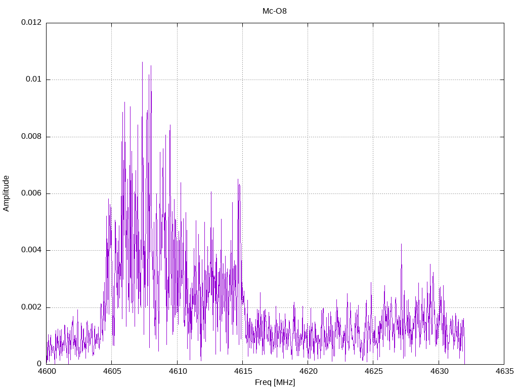
Task: Select y-axis tick value 0.002
Action: point(31,307)
